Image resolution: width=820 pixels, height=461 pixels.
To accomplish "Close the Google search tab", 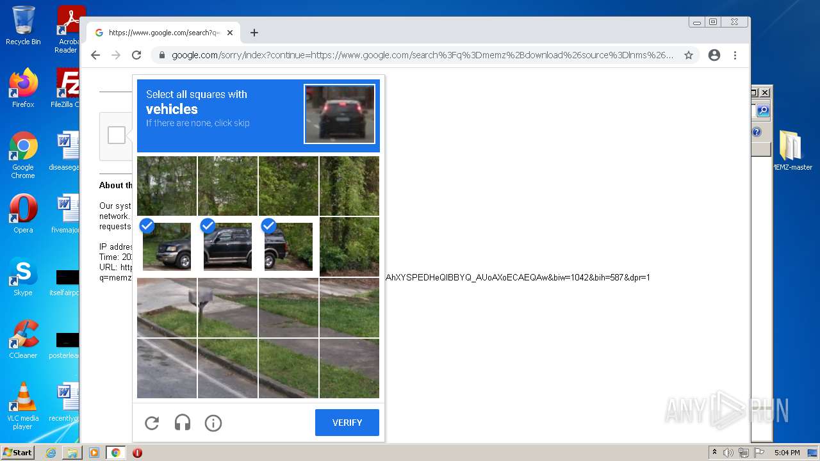I will 230,33.
